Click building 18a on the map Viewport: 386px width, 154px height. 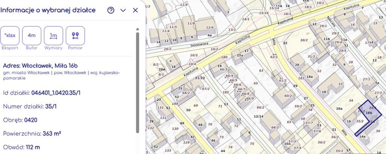point(309,77)
